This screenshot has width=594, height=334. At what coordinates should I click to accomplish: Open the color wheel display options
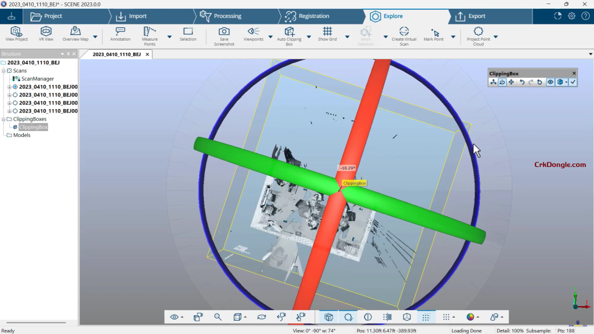click(x=470, y=317)
